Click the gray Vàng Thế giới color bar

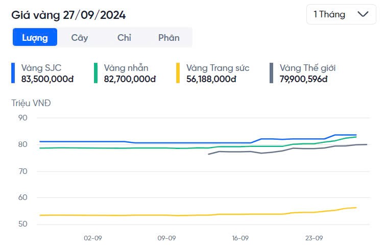click(272, 73)
